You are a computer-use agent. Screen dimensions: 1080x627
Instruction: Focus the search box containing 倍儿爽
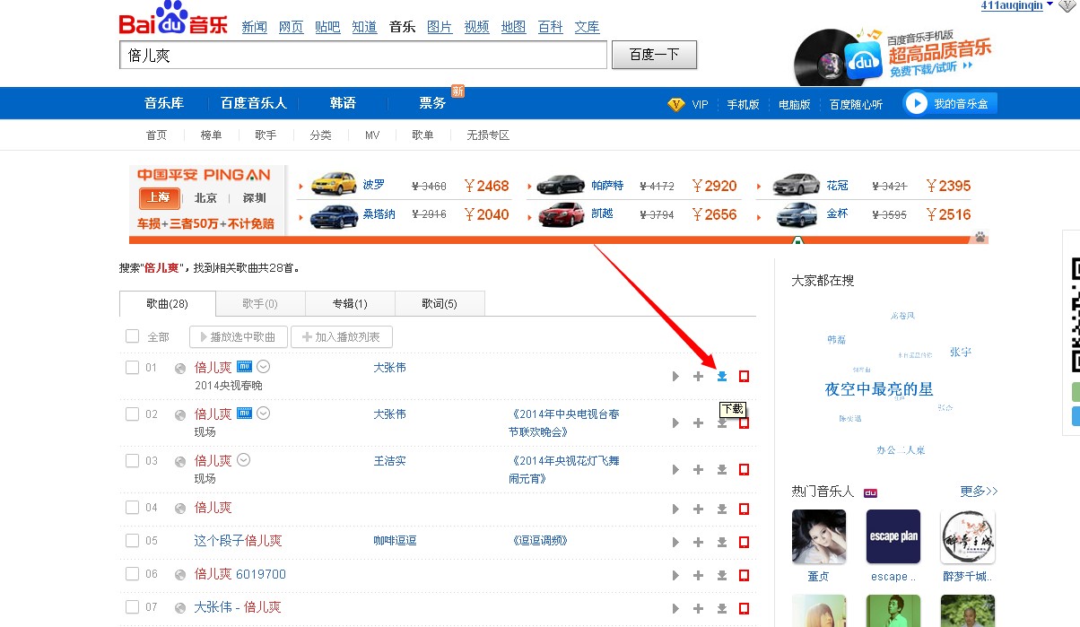(x=363, y=56)
